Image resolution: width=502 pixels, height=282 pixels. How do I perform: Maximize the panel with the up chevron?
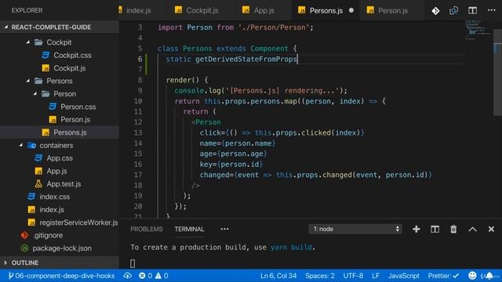[x=472, y=230]
